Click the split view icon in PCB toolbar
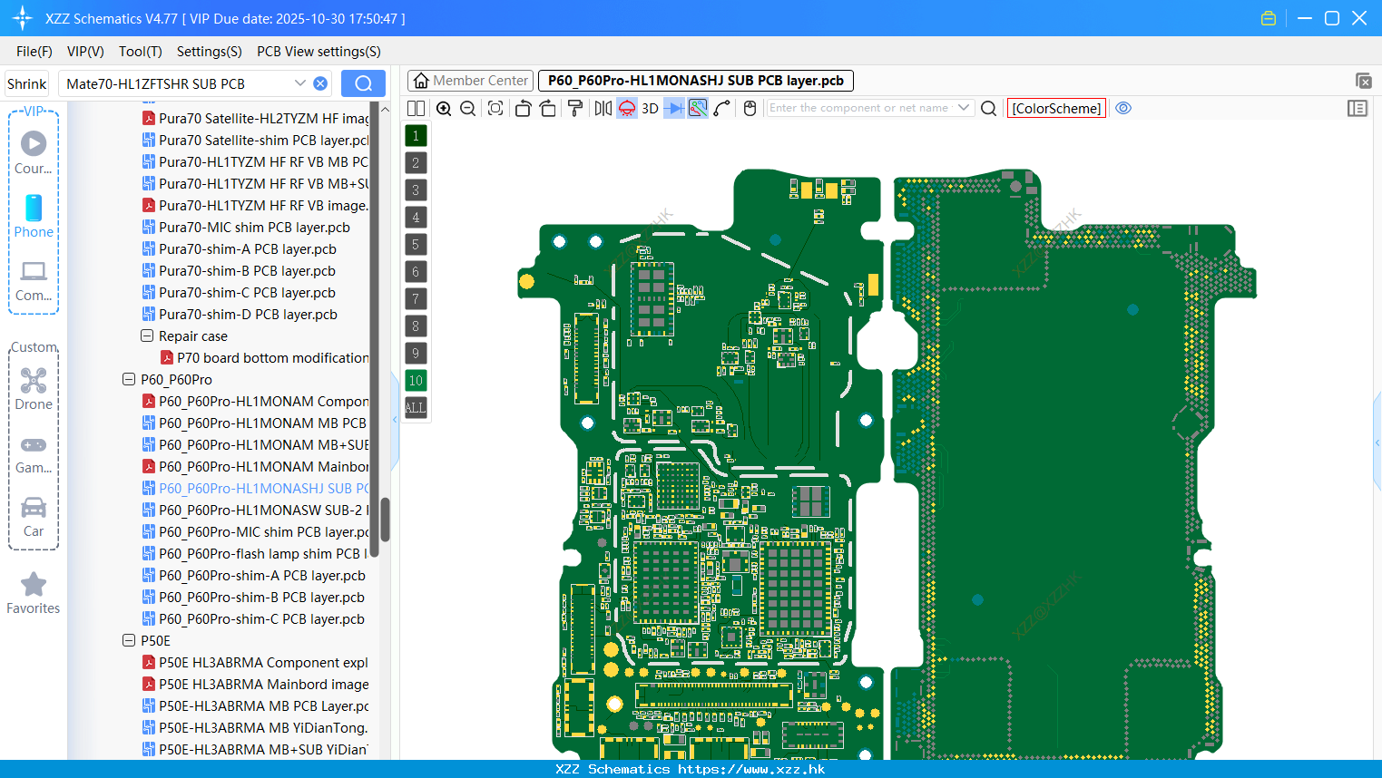 (416, 108)
